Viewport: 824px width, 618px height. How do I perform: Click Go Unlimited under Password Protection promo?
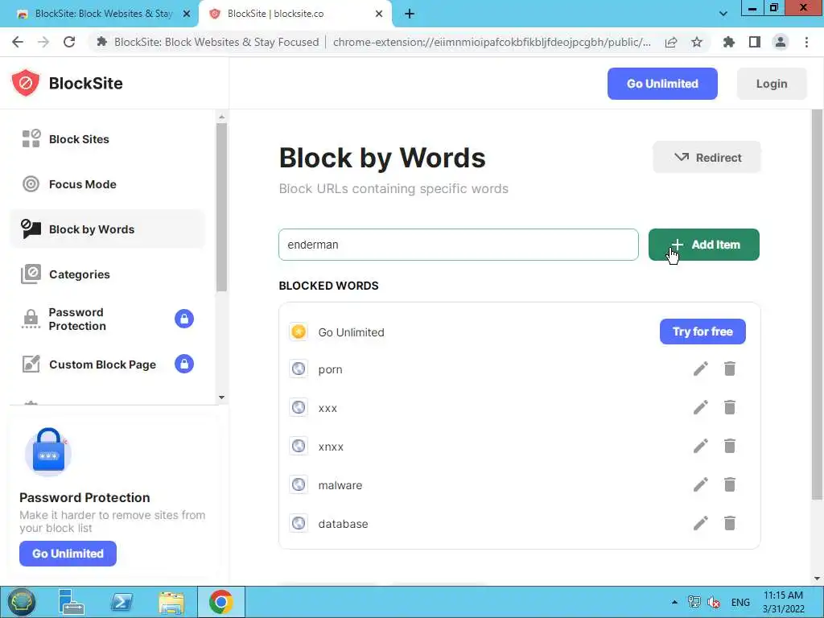pyautogui.click(x=68, y=554)
